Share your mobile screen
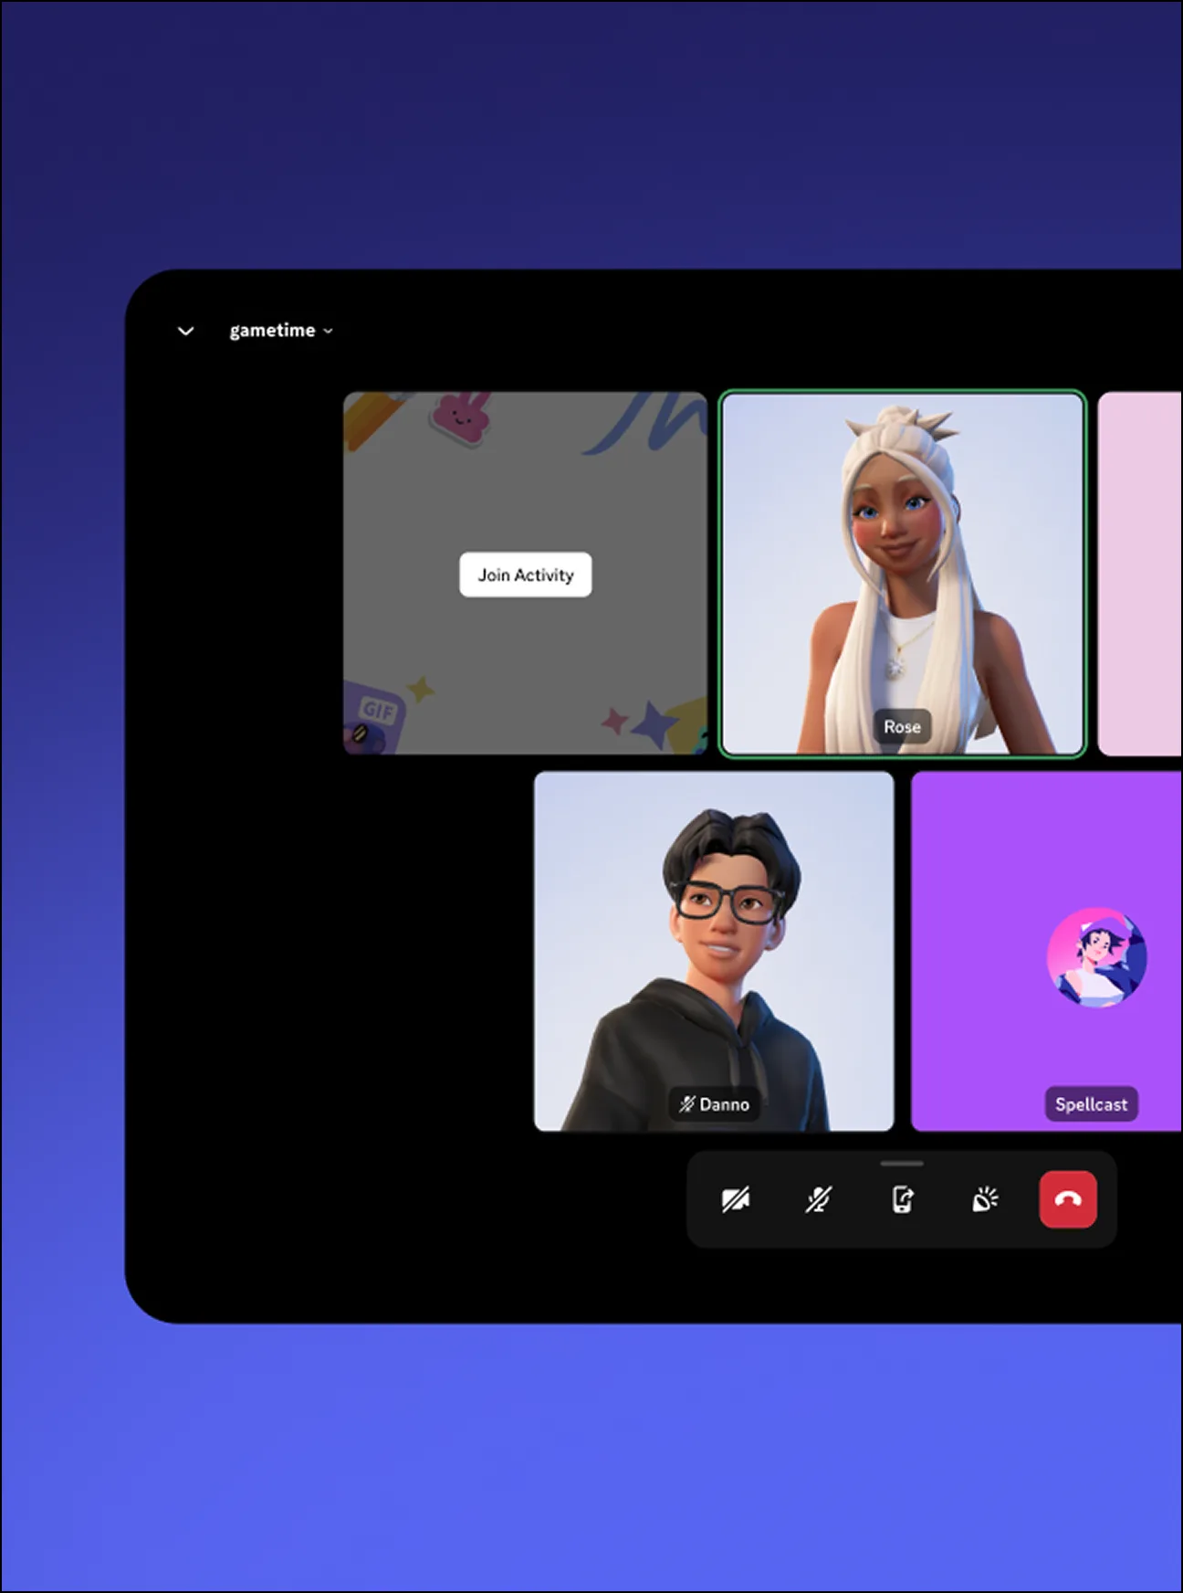1183x1593 pixels. click(x=902, y=1199)
